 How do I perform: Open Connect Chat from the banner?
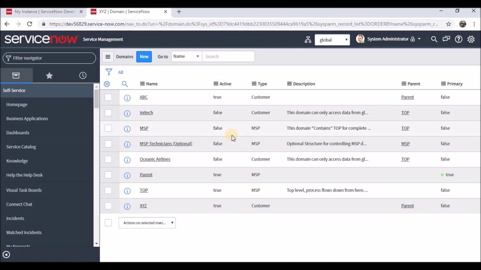pyautogui.click(x=446, y=39)
